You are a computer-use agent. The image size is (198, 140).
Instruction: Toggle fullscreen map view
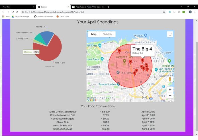click(170, 34)
